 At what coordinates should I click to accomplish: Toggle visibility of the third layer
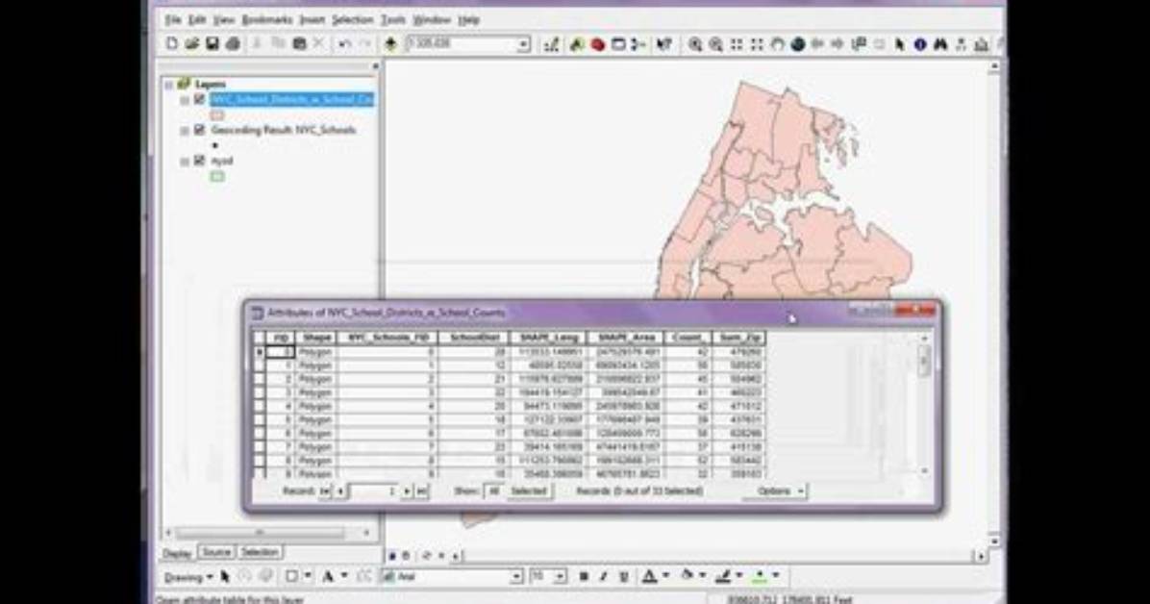point(199,161)
